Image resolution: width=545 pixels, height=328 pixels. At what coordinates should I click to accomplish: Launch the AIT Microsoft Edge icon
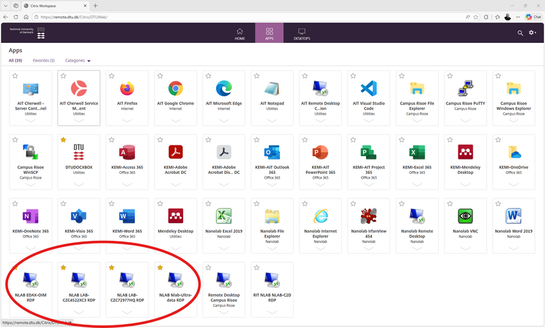[224, 89]
